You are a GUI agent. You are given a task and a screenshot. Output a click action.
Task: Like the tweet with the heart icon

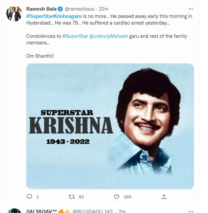(116, 197)
